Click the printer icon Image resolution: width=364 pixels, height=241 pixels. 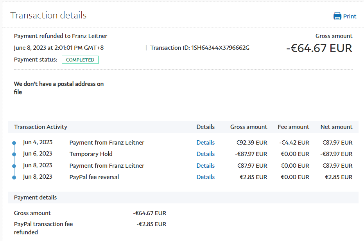[337, 16]
